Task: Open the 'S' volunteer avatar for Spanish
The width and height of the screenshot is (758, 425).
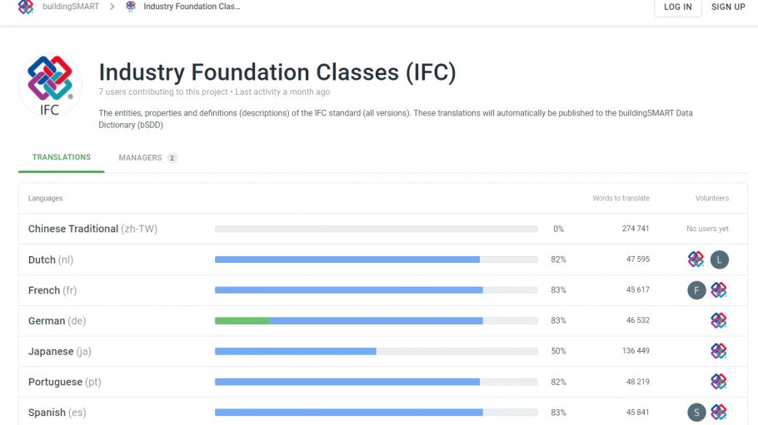Action: [x=696, y=413]
